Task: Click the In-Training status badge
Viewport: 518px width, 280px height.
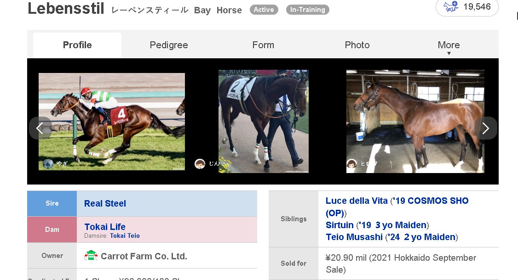Action: pyautogui.click(x=308, y=10)
